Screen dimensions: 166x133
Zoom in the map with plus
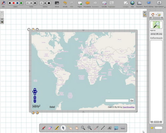(x=35, y=97)
